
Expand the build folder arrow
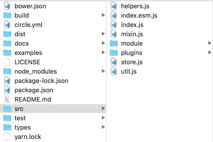point(103,16)
